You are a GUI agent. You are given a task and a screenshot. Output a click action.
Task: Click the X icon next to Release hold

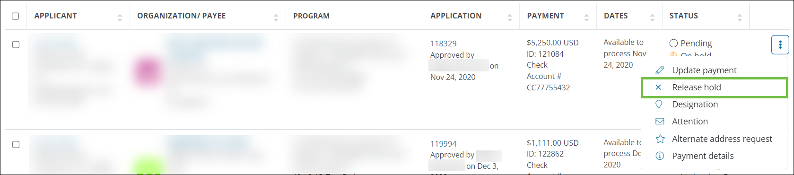(658, 87)
